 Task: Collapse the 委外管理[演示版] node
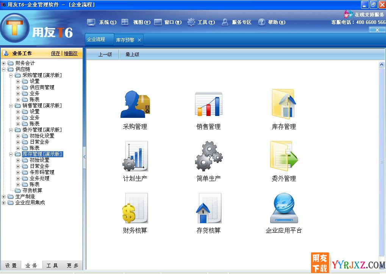tap(11, 130)
